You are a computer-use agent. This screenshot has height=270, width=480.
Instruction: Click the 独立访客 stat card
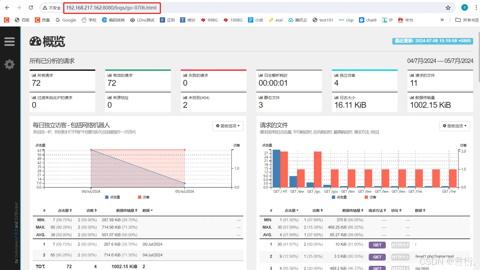pyautogui.click(x=365, y=80)
